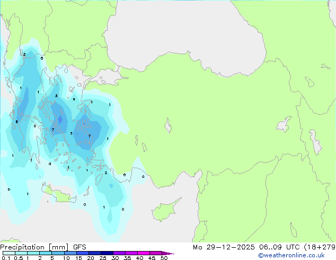Image resolution: width=336 pixels, height=260 pixels.
Task: Pick the legend swatch between 20 and 25
Action: (95, 253)
